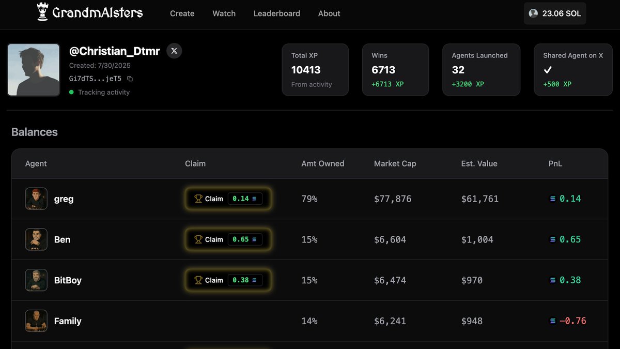Click the @Christian_Dtmr username
Image resolution: width=620 pixels, height=349 pixels.
[115, 51]
